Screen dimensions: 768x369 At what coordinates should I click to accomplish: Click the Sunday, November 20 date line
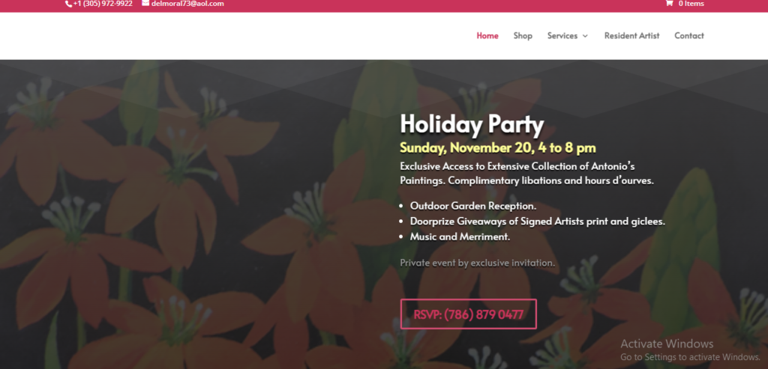(x=498, y=147)
